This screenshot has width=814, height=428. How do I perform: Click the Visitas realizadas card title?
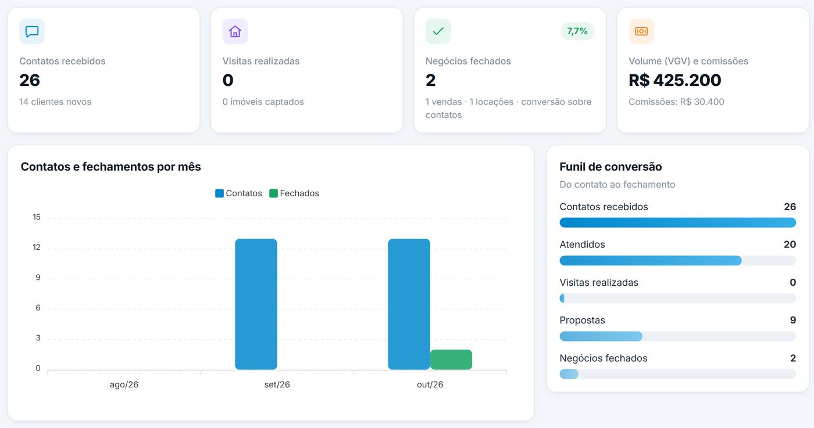click(261, 61)
